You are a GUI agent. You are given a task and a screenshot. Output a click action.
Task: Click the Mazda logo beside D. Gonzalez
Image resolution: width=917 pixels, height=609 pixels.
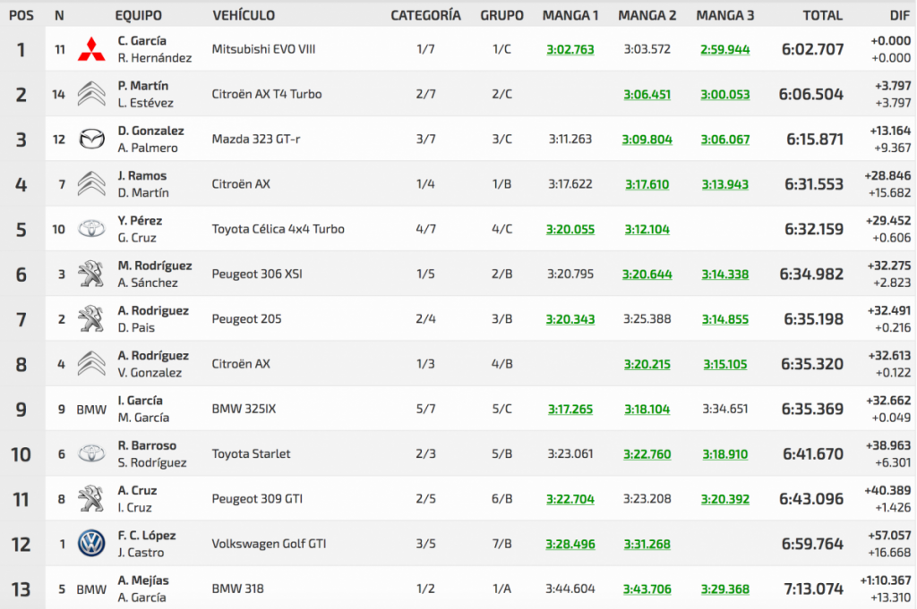click(90, 140)
